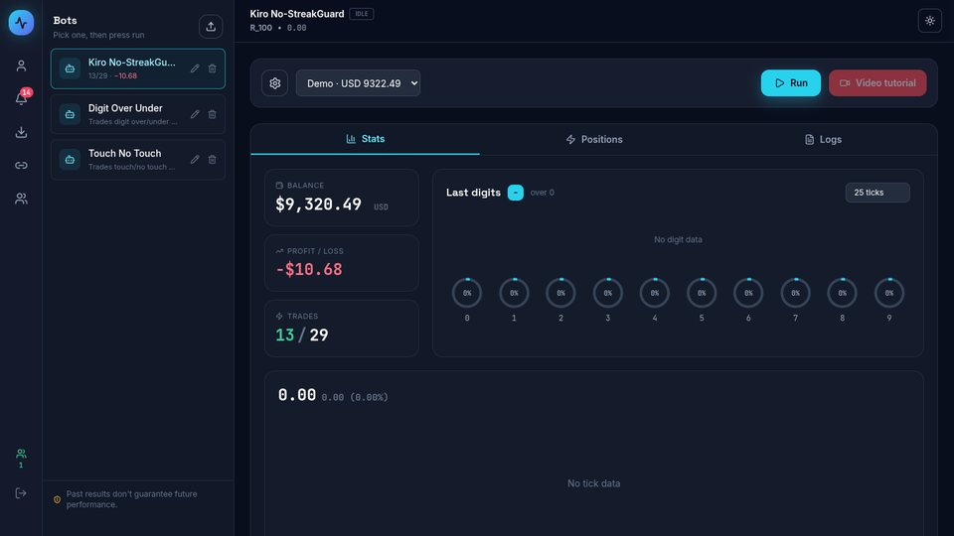
Task: Click the 'over 0' label
Action: (x=543, y=193)
